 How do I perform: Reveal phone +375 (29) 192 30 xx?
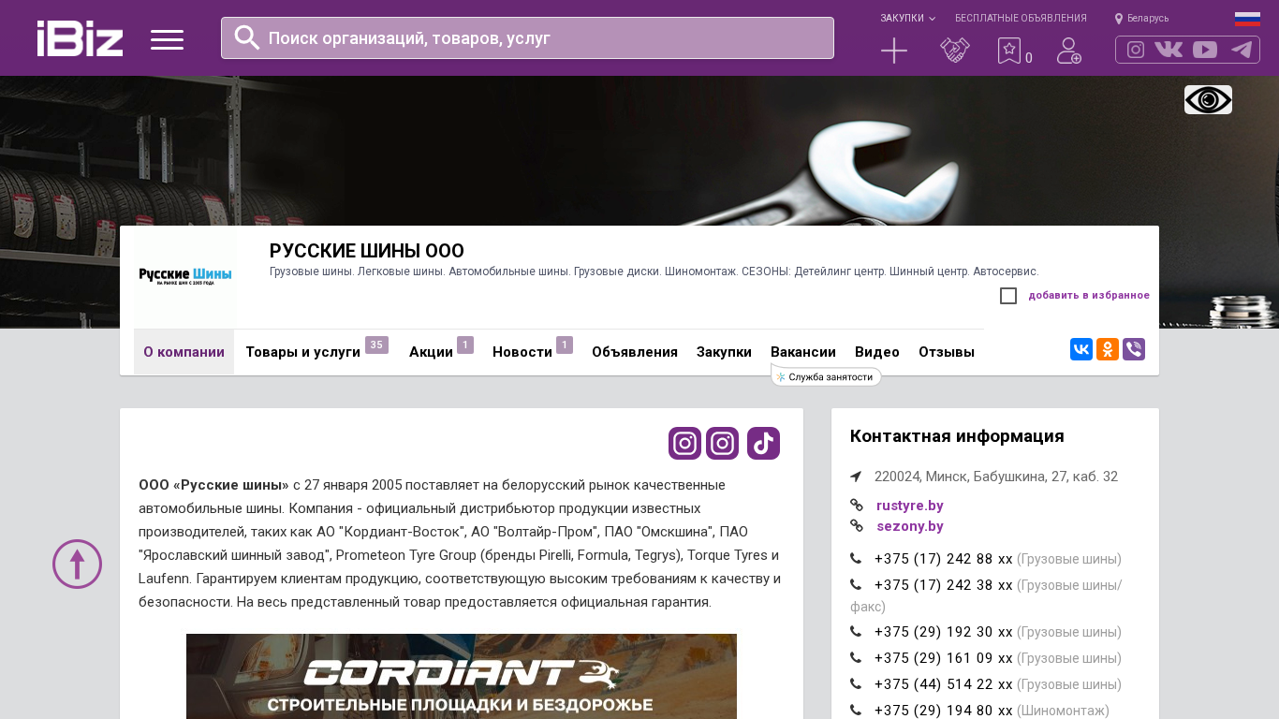(944, 632)
